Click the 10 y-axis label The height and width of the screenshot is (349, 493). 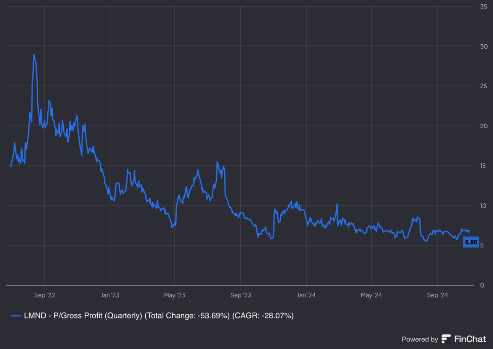[484, 206]
